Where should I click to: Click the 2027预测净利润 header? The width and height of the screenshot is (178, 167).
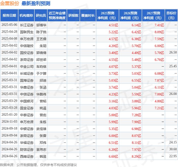153,15
